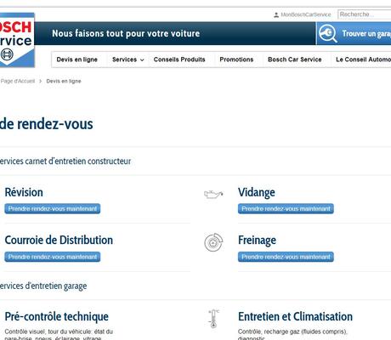This screenshot has height=340, width=391.
Task: Click the garage search magnifier wrench icon
Action: click(328, 33)
